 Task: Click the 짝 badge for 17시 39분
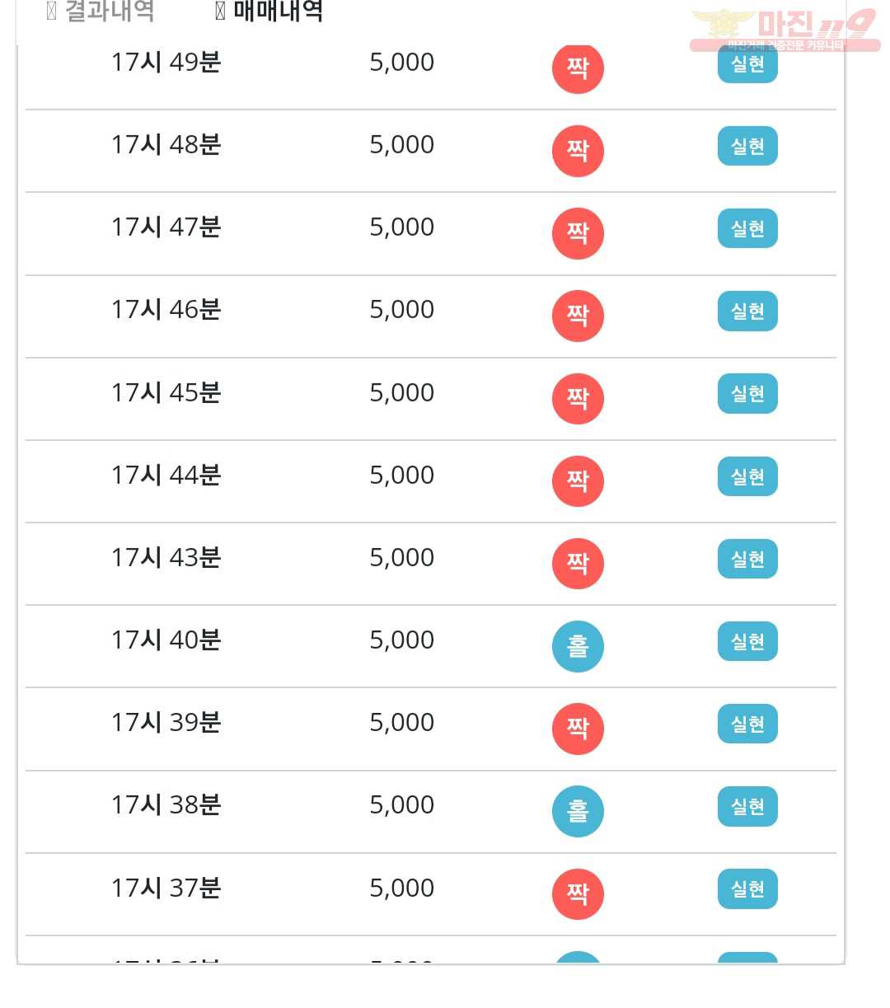point(578,729)
